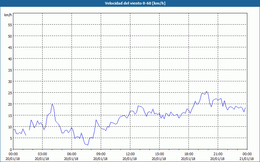Click the 20 value on the y-axis
The width and height of the screenshot is (260, 162).
10,104
